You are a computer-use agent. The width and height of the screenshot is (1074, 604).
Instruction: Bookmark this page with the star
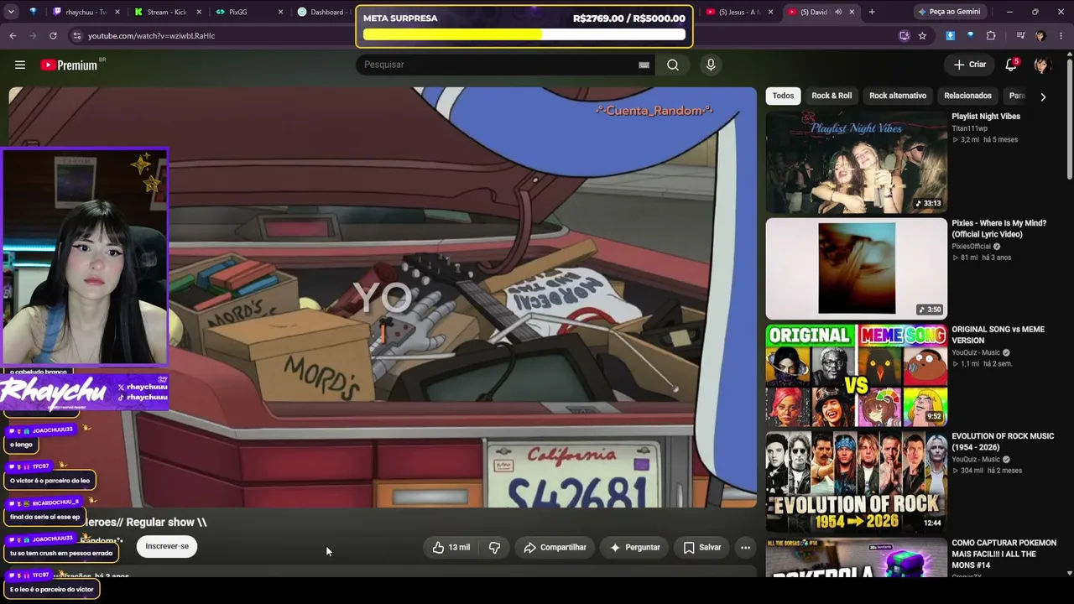[922, 36]
